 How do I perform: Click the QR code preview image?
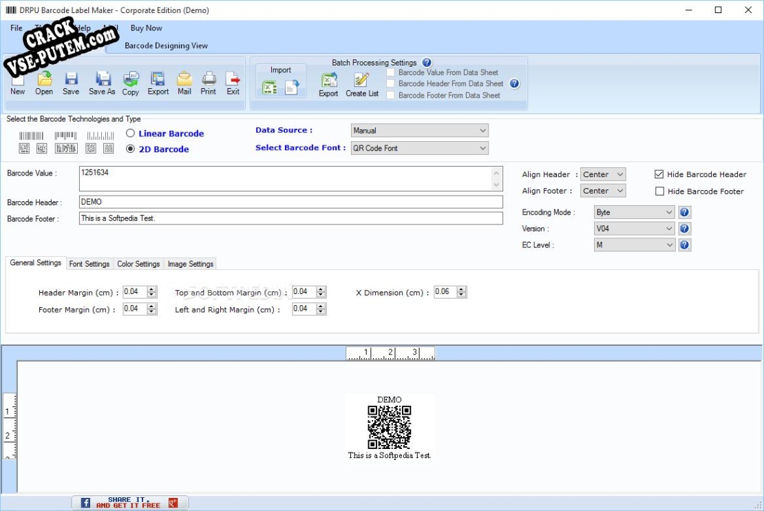[x=390, y=427]
